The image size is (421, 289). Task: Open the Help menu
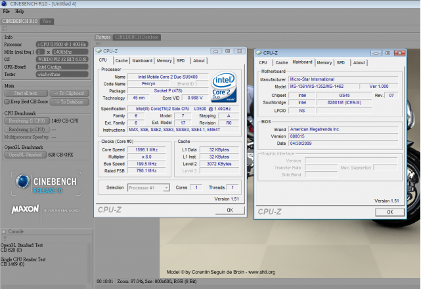click(19, 12)
